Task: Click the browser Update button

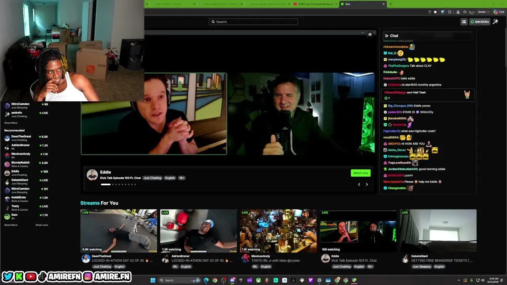Action: click(x=483, y=12)
